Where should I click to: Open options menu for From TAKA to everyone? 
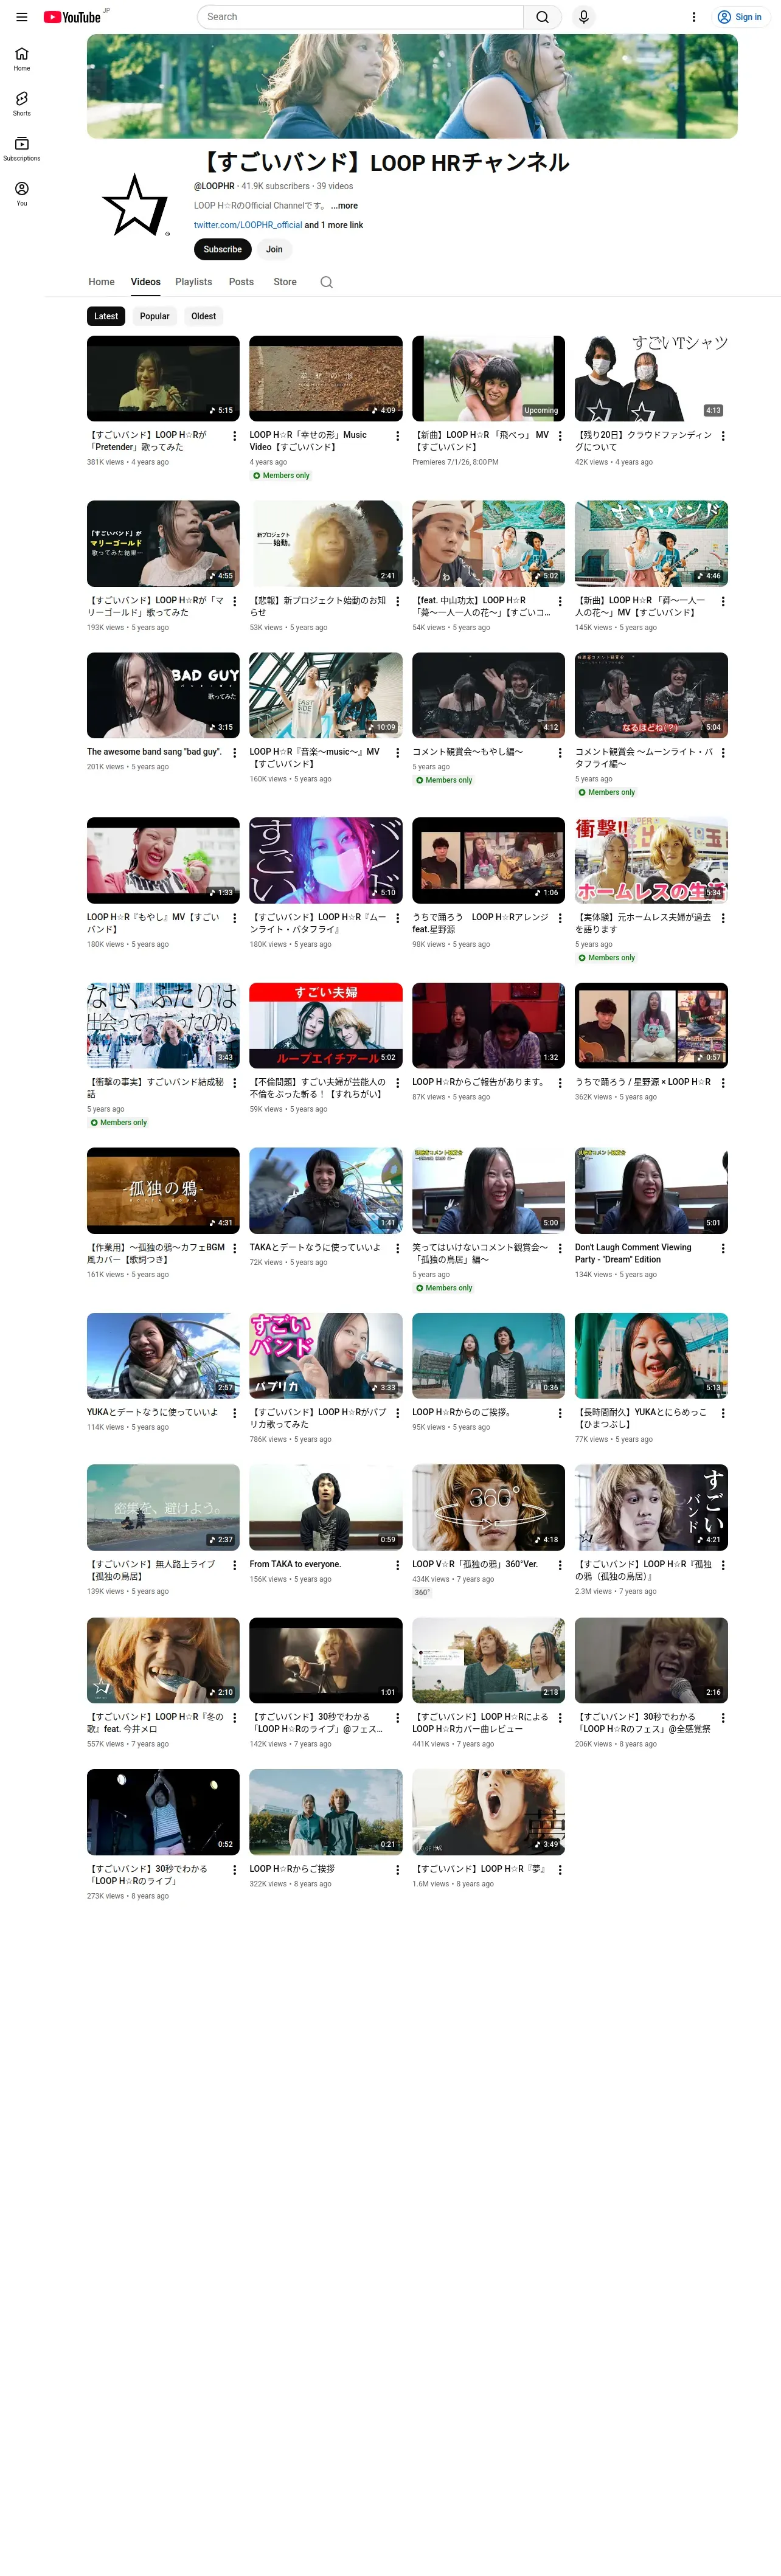pyautogui.click(x=397, y=1565)
